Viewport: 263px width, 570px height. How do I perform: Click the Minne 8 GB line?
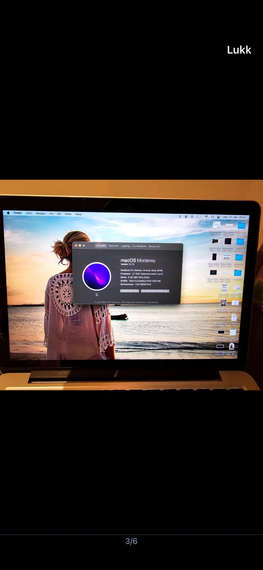[x=135, y=277]
